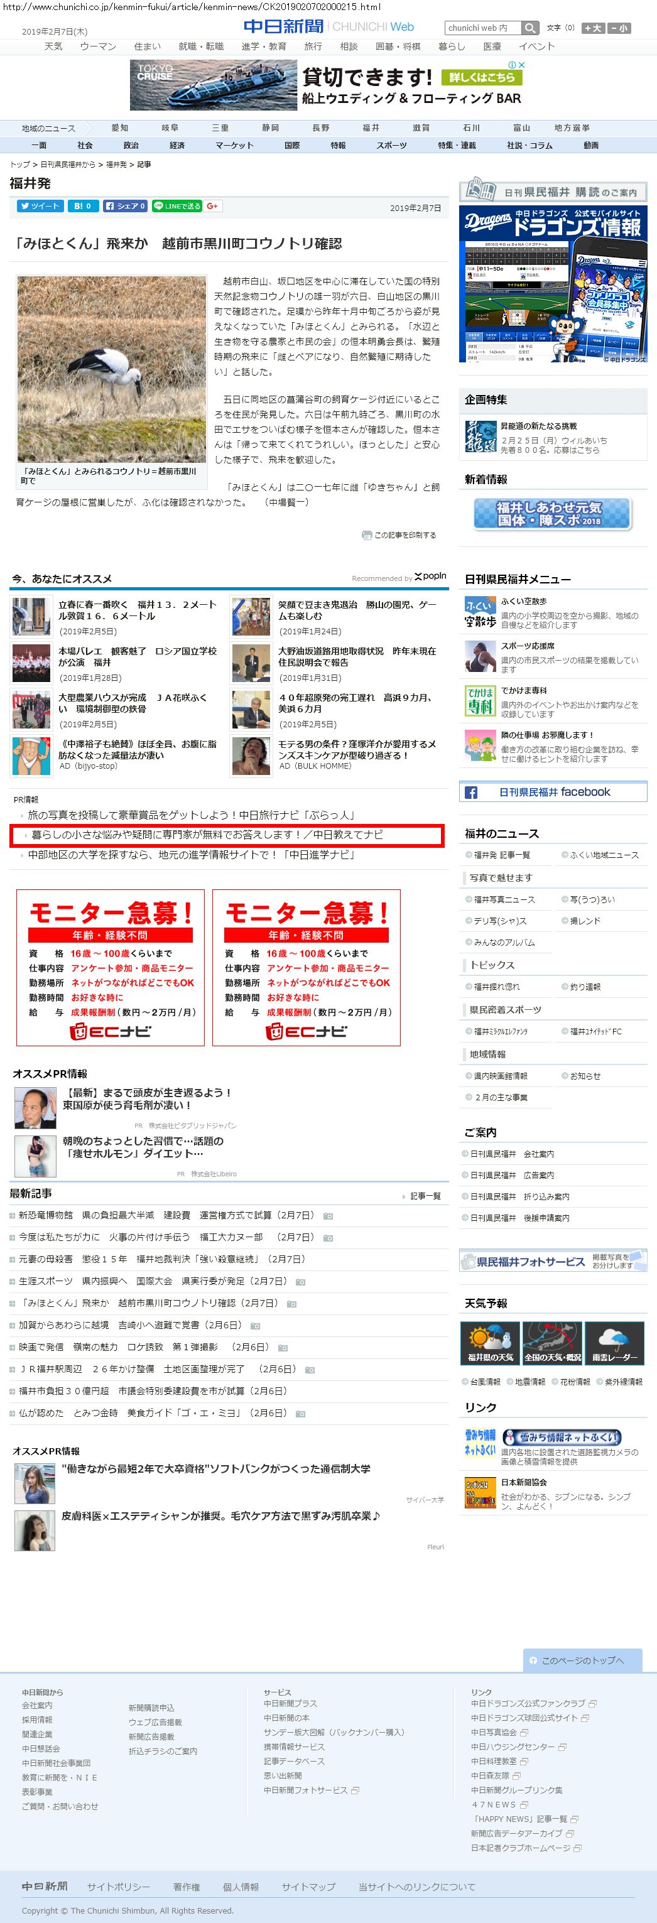
Task: Open the 地方選挙 tab
Action: 572,127
